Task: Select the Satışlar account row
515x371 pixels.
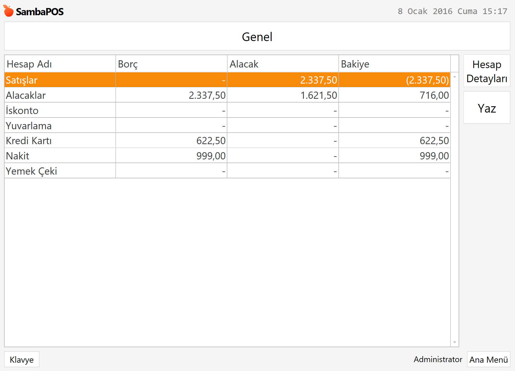Action: 227,80
